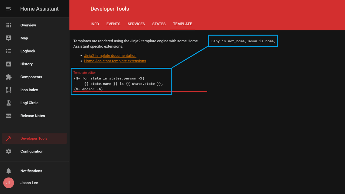Click the Map person-pin icon
345x194 pixels.
pos(9,38)
